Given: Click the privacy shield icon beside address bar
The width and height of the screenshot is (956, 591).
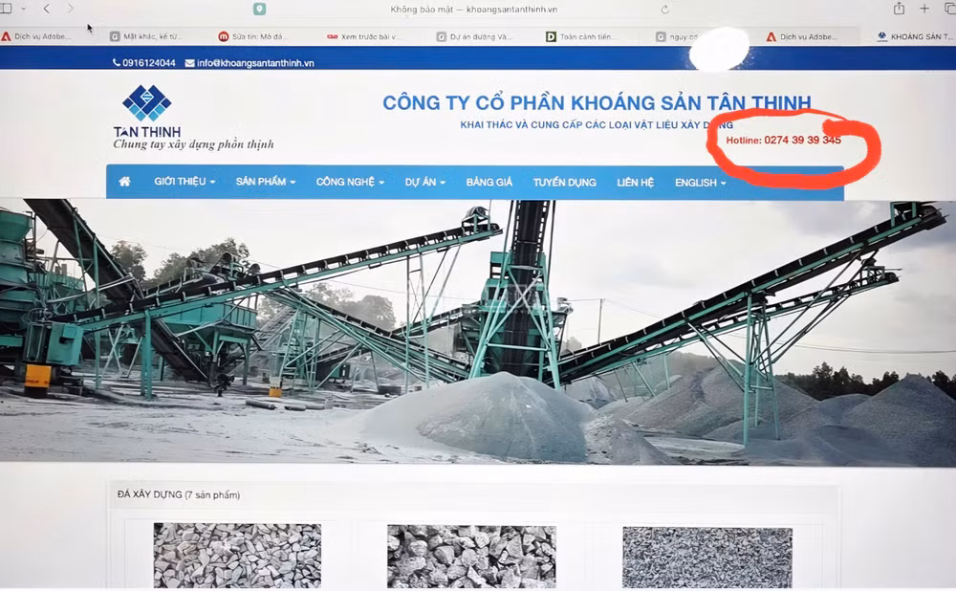Looking at the screenshot, I should pos(259,9).
